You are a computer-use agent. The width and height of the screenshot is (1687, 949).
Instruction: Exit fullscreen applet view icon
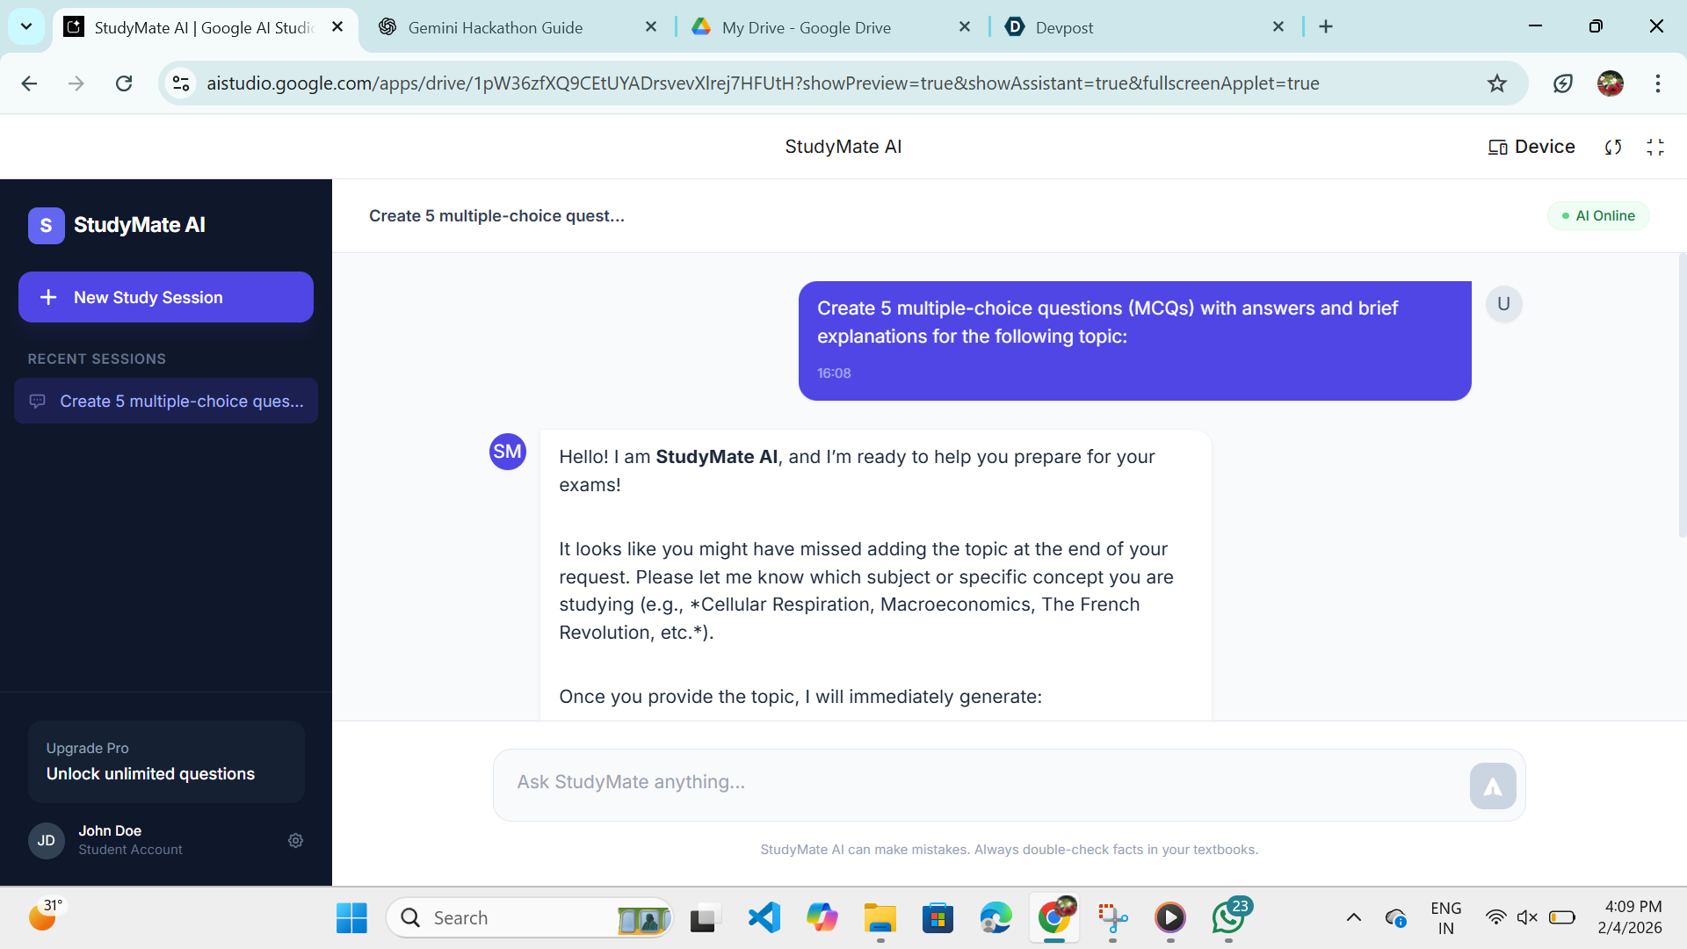(1655, 147)
